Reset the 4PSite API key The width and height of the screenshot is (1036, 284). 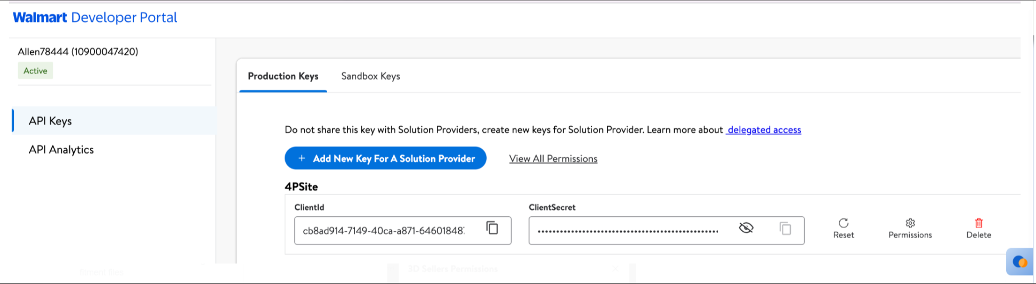pos(843,228)
